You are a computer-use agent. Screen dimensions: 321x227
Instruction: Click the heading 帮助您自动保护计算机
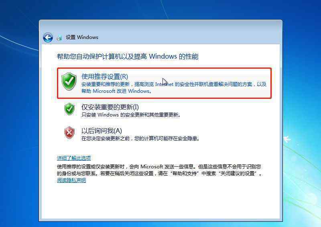[128, 56]
